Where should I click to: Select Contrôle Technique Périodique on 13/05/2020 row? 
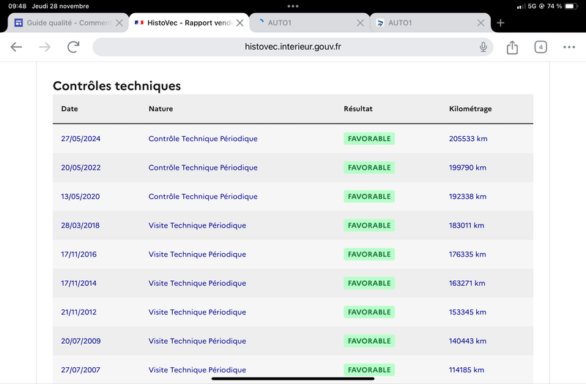point(203,196)
